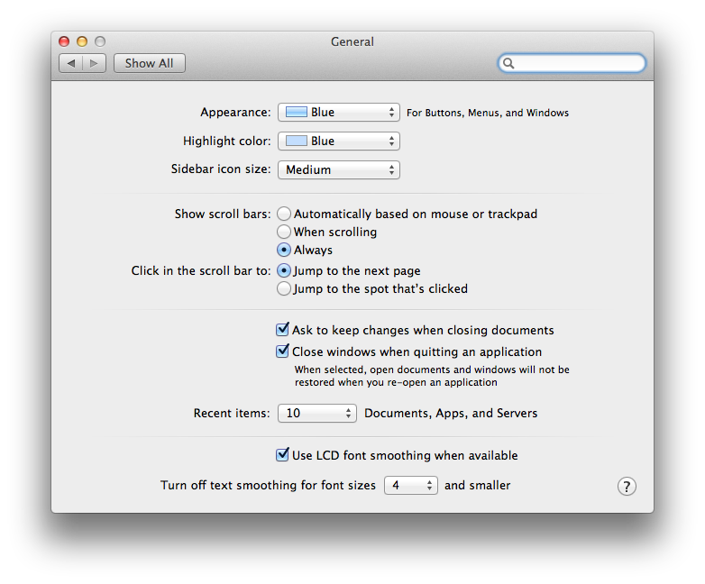The height and width of the screenshot is (584, 705).
Task: Click the Appearance dropdown stepper arrows
Action: (x=391, y=113)
